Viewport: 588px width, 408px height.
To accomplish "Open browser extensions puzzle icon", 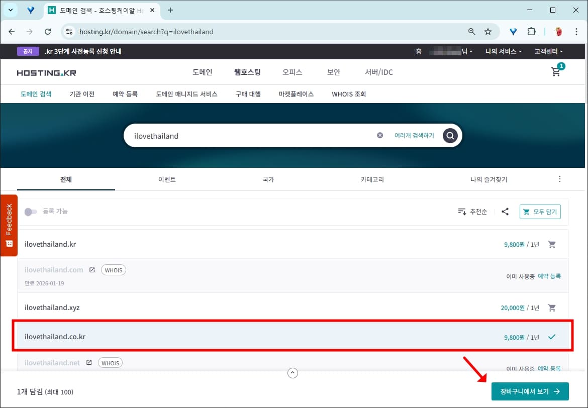I will click(x=531, y=32).
